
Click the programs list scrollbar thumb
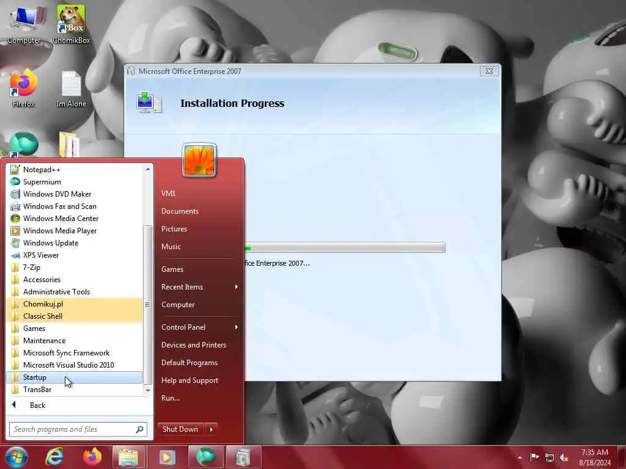pos(147,304)
